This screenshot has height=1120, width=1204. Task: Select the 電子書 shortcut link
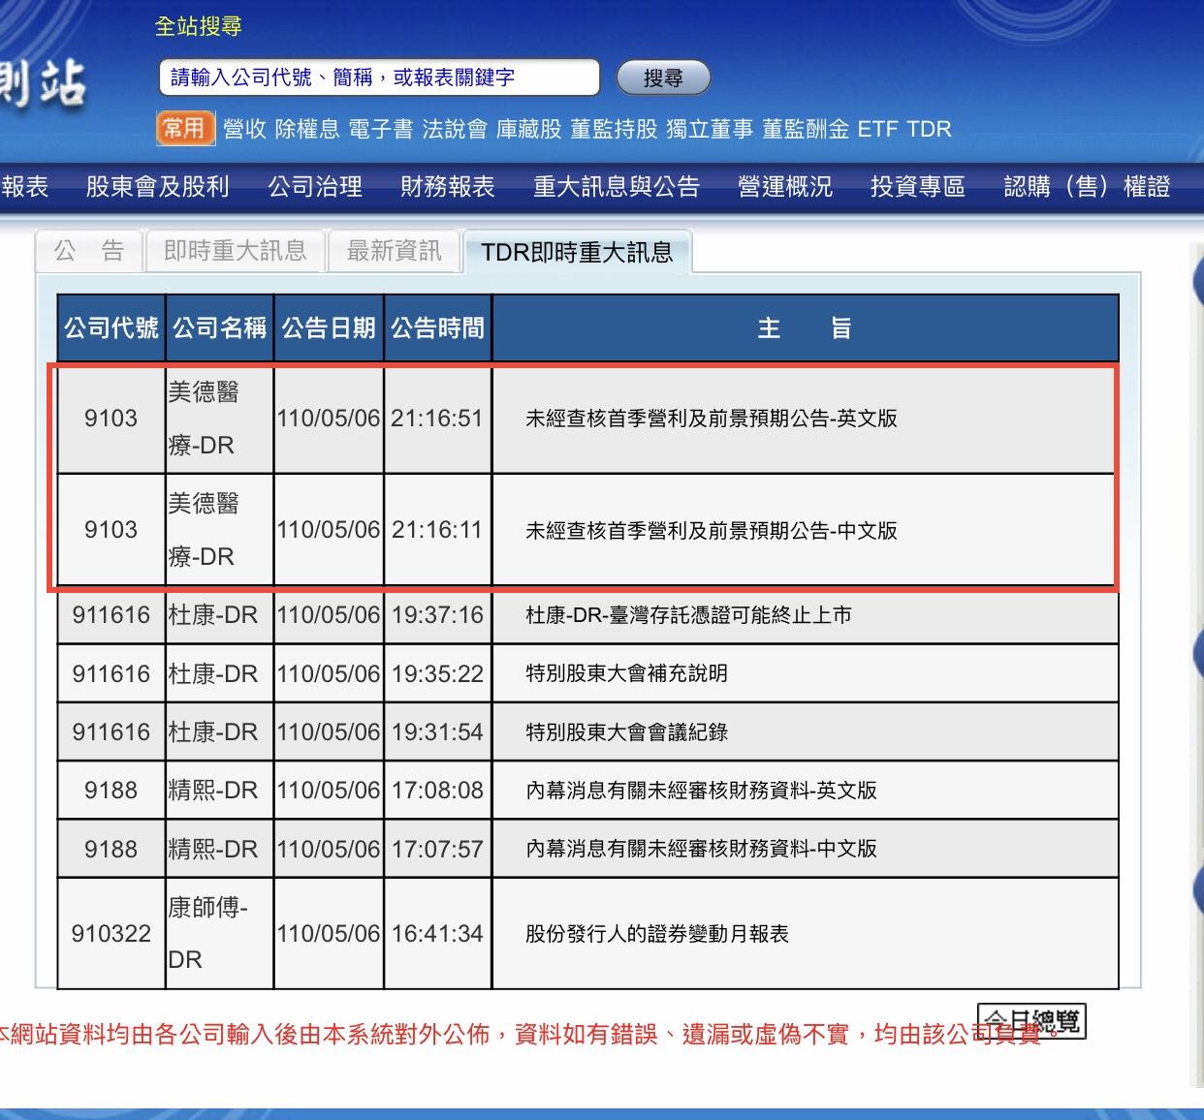coord(381,129)
